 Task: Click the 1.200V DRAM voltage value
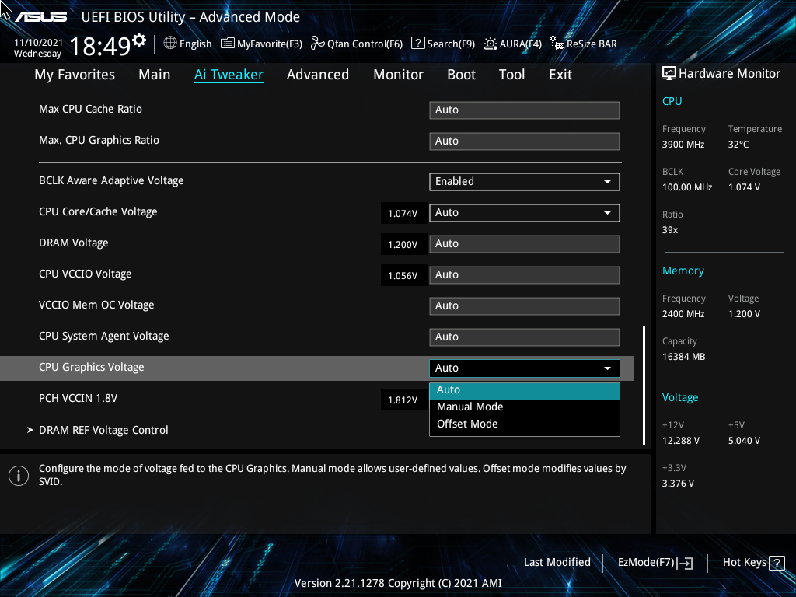pyautogui.click(x=403, y=245)
